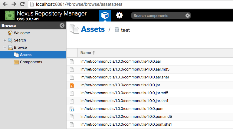Viewport: 233px width, 129px height.
Task: Click the Nexus Repository Manager logo
Action: tap(10, 15)
